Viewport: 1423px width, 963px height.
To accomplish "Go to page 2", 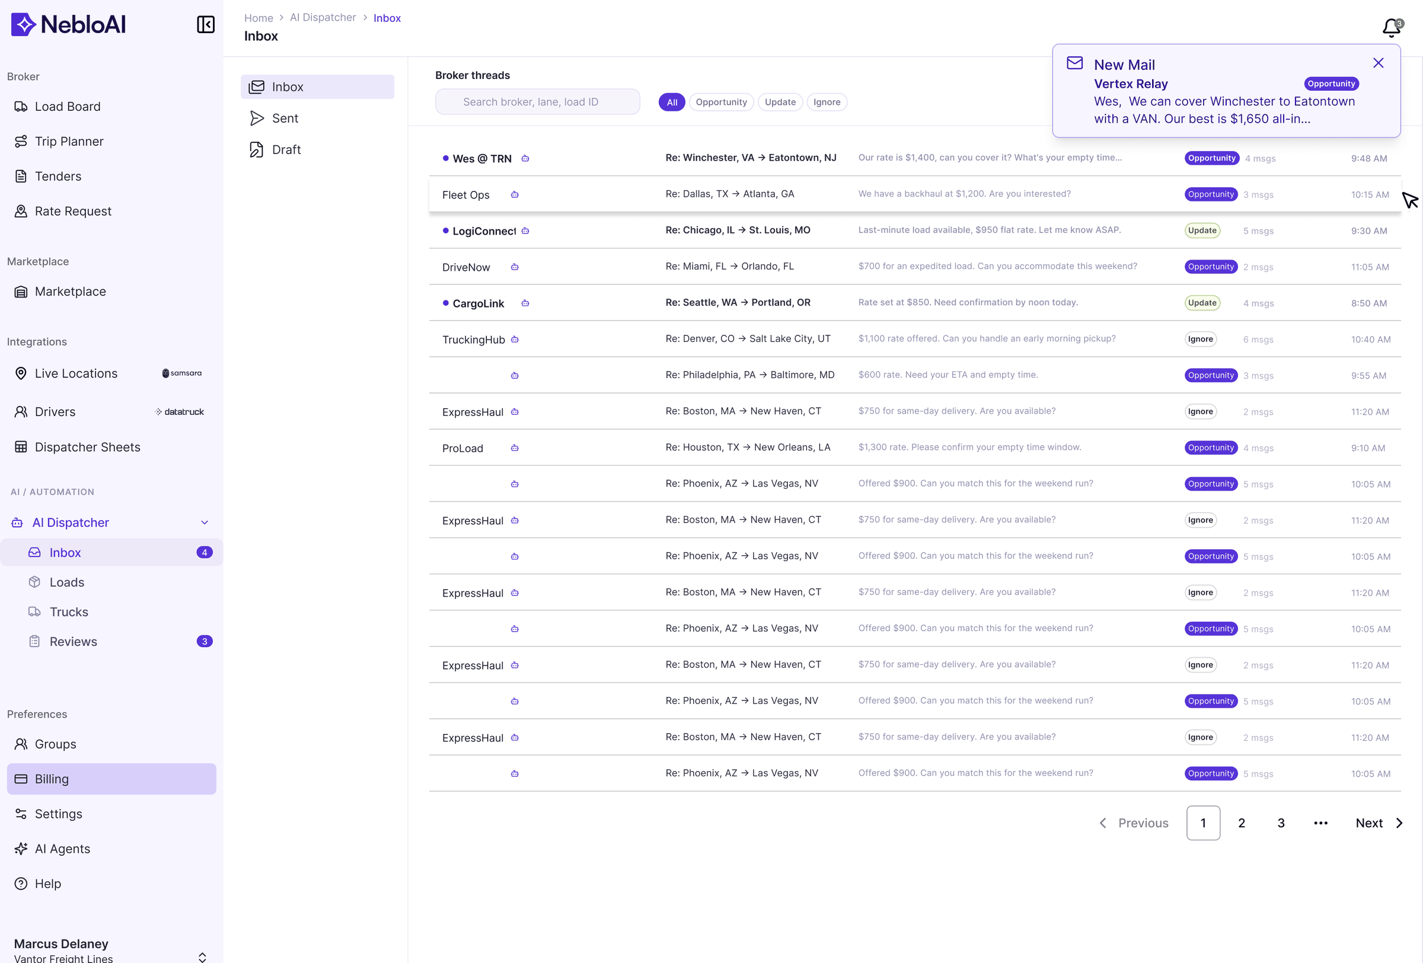I will [1241, 823].
